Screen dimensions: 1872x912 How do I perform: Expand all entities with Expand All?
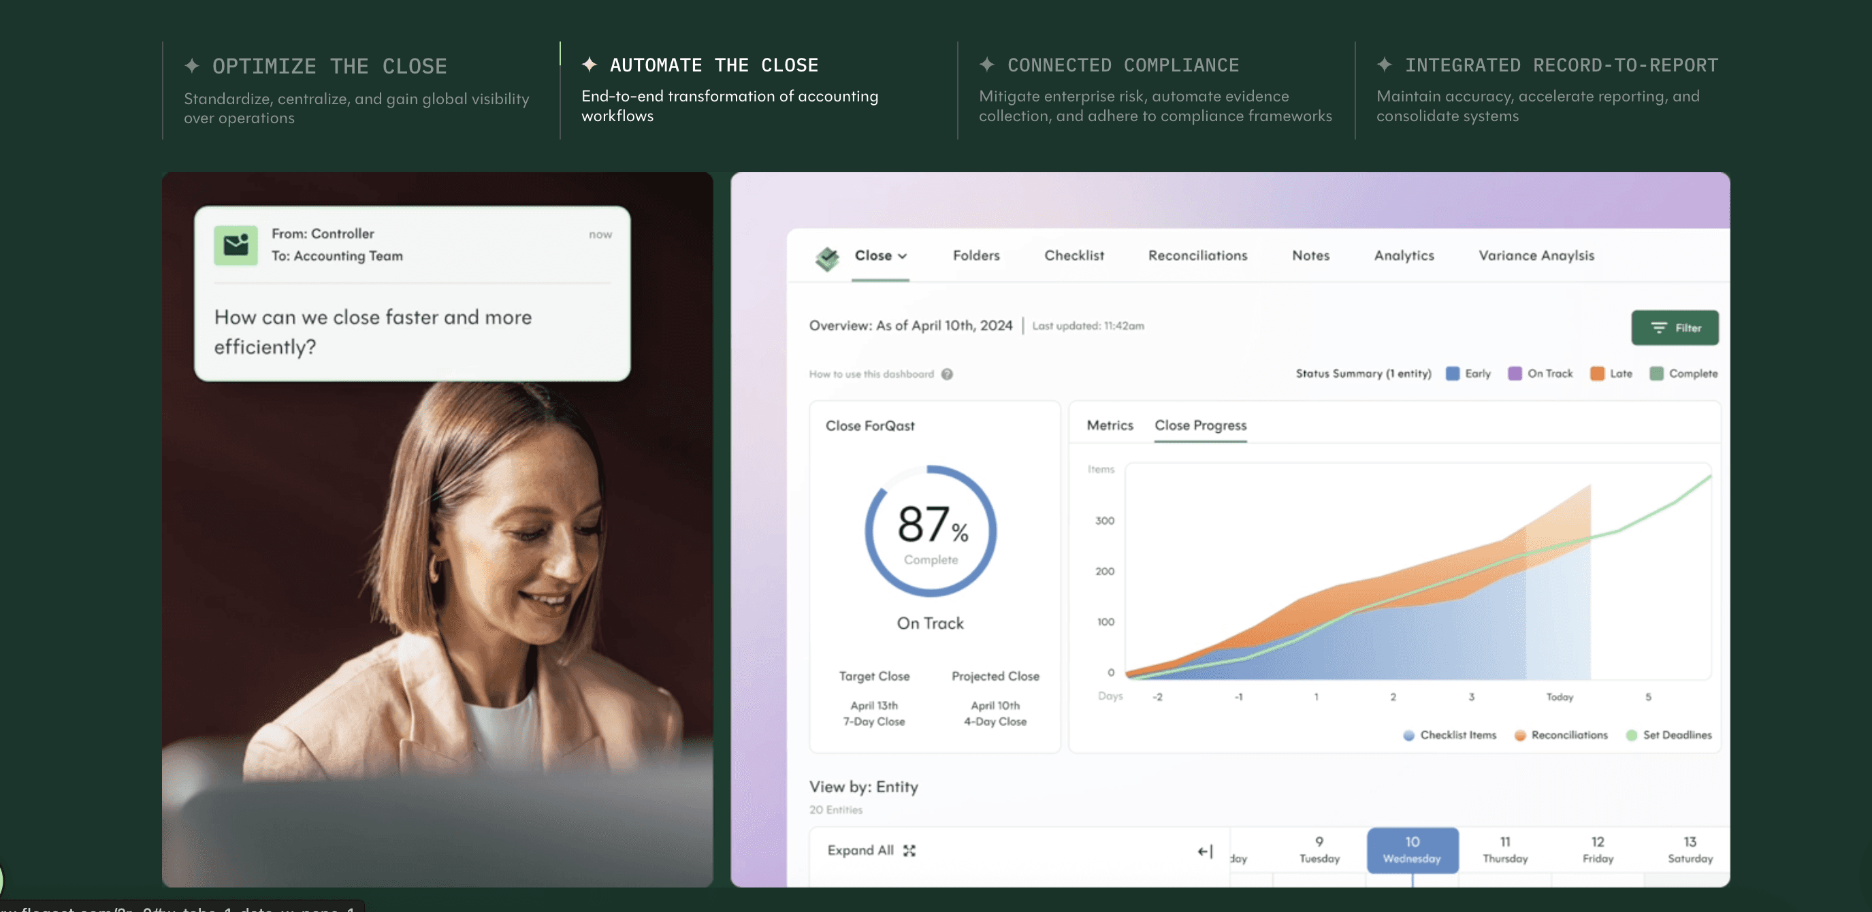[860, 850]
